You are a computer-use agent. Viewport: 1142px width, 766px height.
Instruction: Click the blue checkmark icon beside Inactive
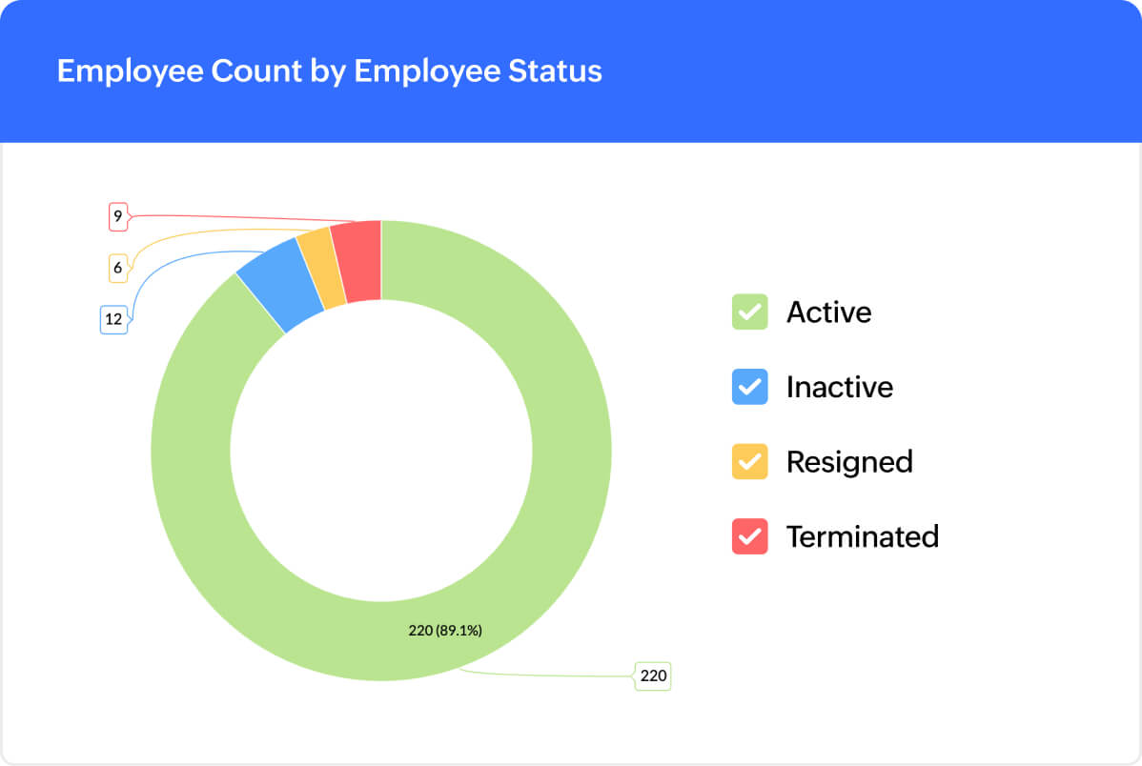coord(749,387)
